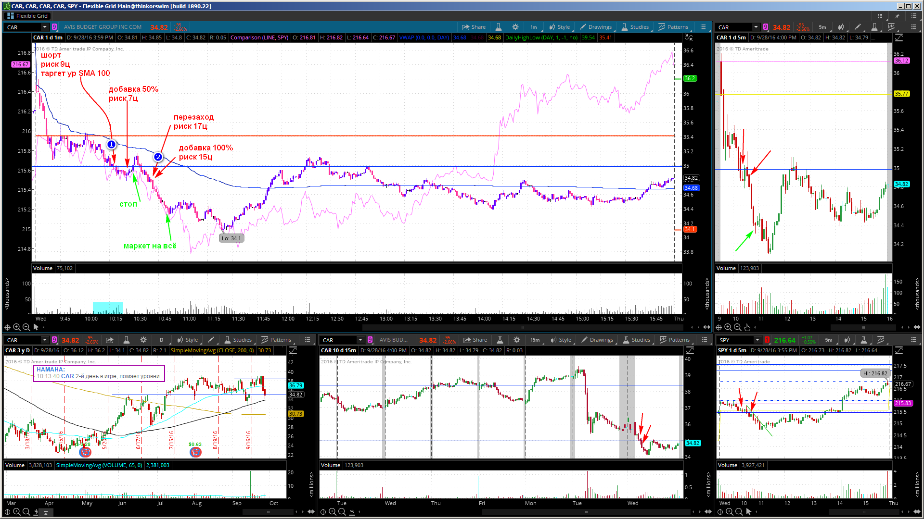Click the HAMAHA note box on daily chart
This screenshot has height=519, width=924.
coord(99,373)
